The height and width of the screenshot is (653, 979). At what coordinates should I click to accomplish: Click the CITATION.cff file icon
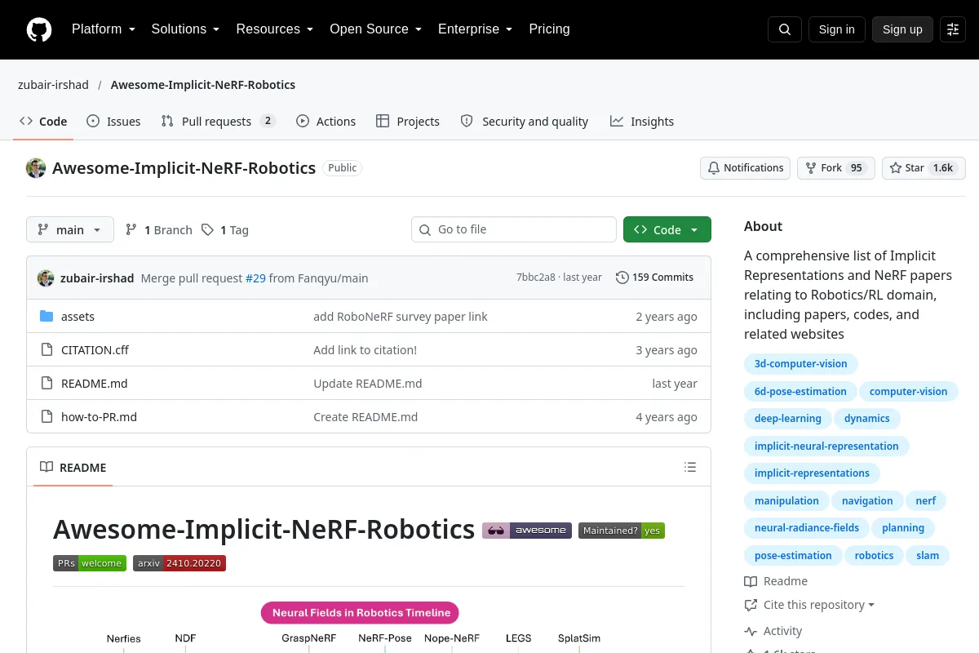(47, 350)
